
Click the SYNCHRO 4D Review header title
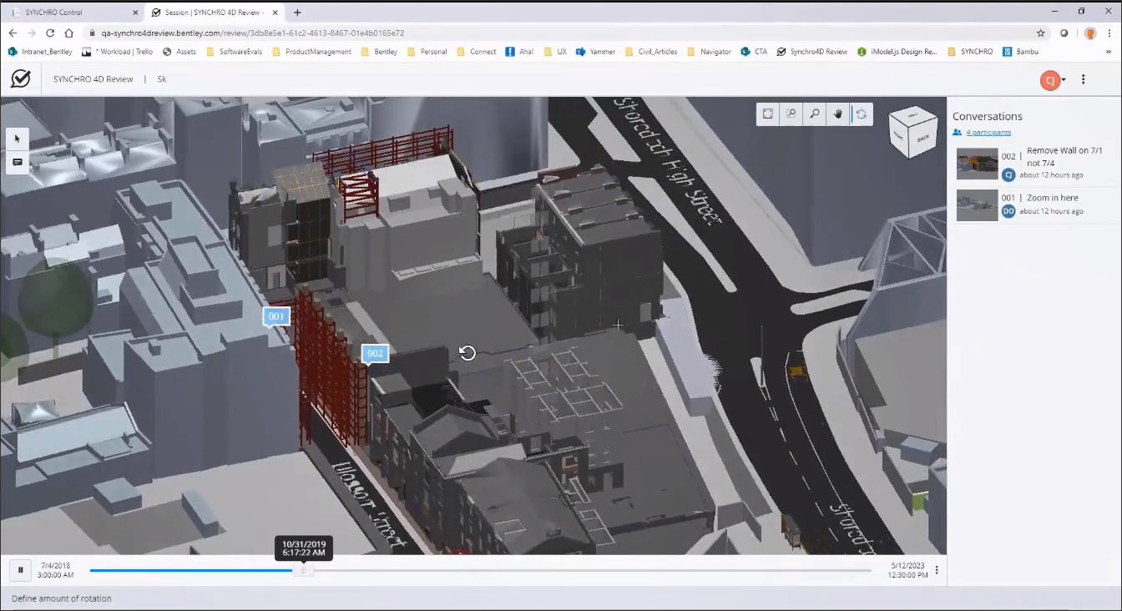point(93,79)
